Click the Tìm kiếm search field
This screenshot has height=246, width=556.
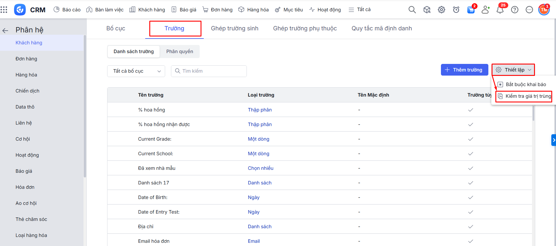[209, 71]
